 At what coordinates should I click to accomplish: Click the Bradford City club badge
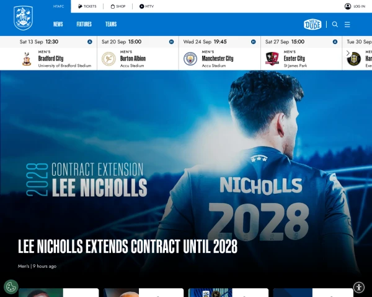[27, 59]
